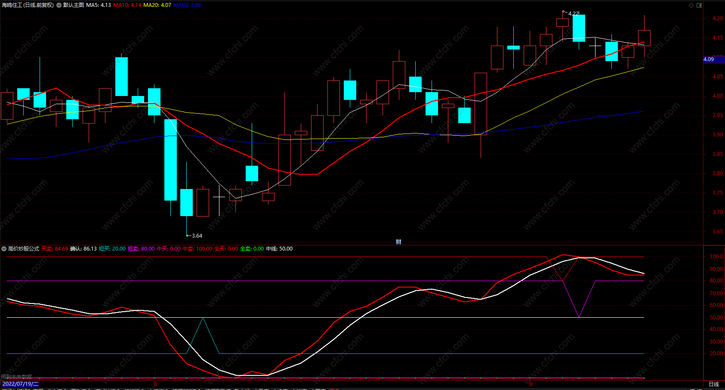Toggle the side panel layout icon
The width and height of the screenshot is (725, 390).
[x=699, y=5]
